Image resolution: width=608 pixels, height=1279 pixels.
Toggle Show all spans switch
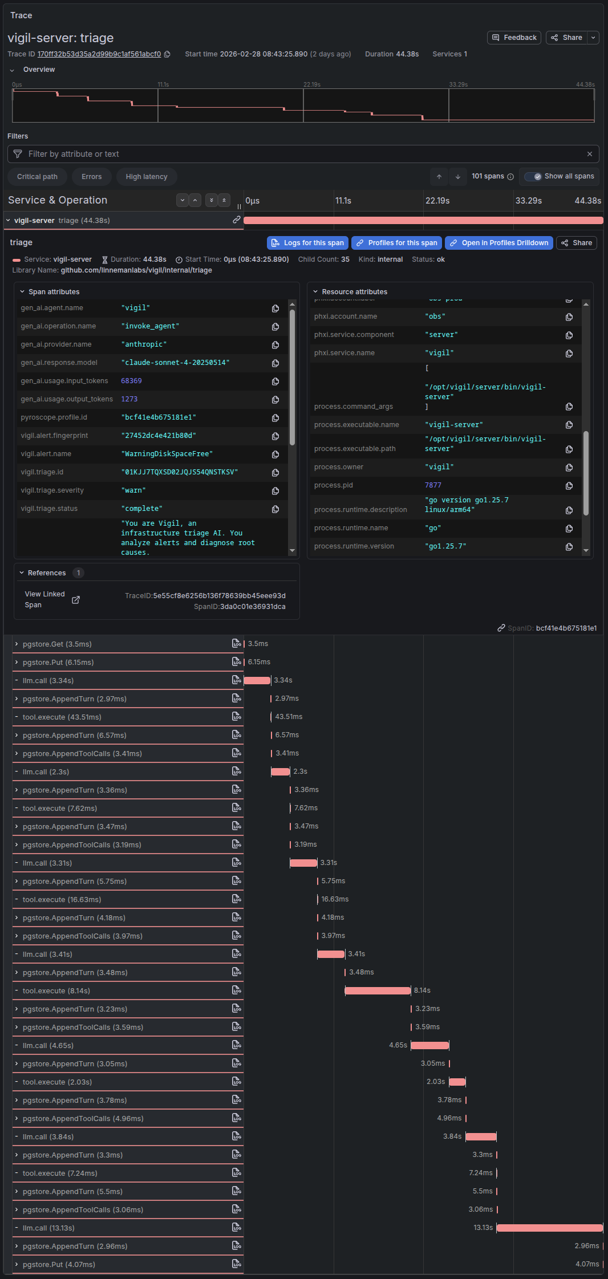[x=533, y=177]
